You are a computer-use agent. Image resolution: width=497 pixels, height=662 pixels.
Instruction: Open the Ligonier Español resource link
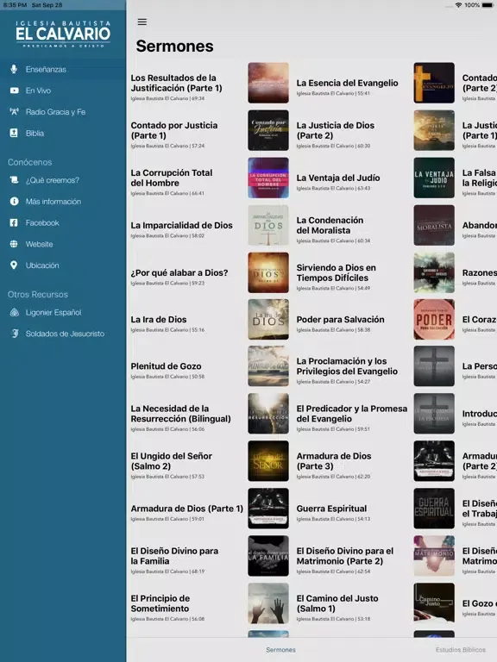[63, 312]
